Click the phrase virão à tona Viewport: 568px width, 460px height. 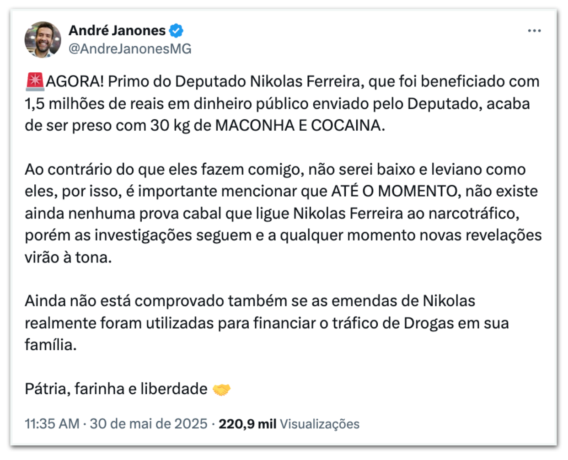tap(68, 257)
